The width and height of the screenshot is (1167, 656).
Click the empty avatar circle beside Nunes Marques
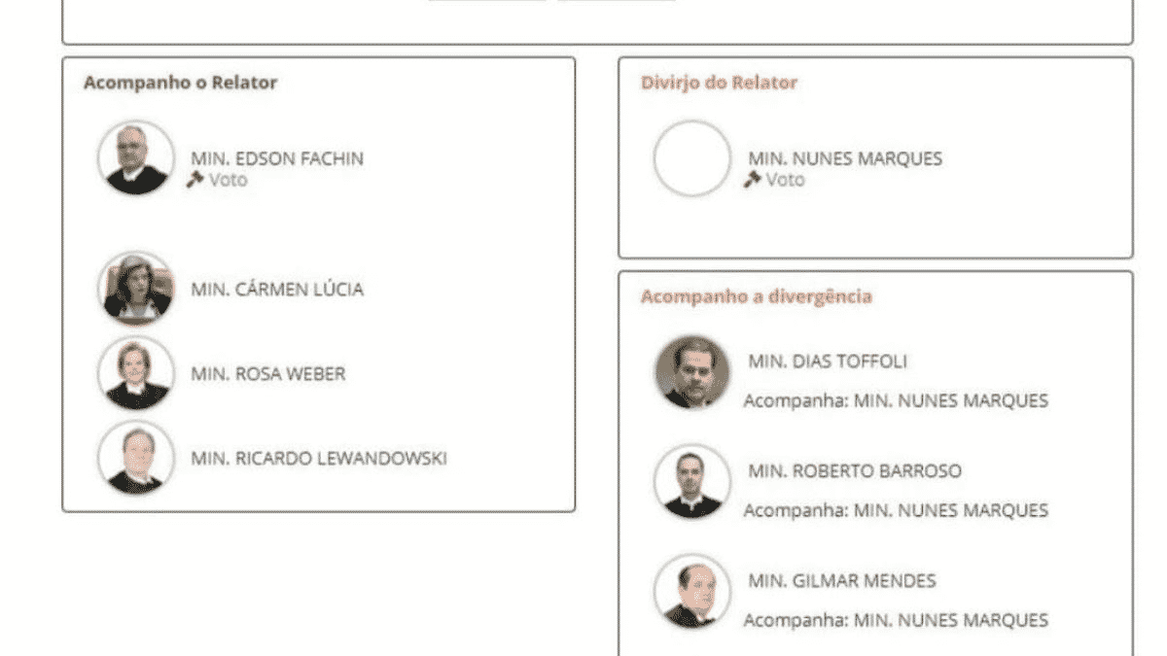[x=691, y=158]
